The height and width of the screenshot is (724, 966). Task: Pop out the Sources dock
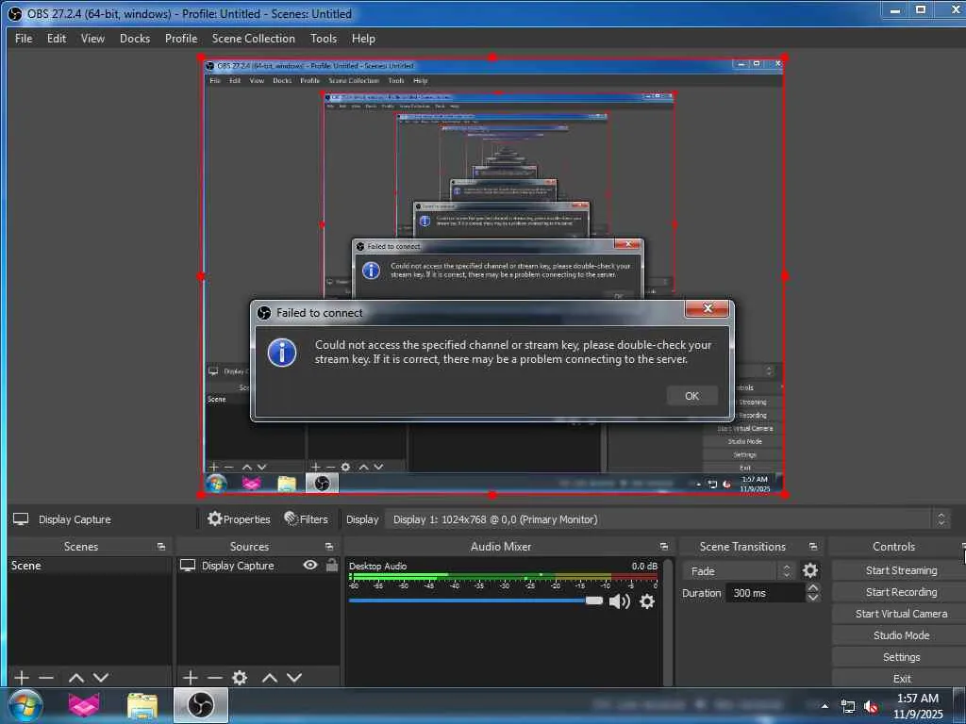point(329,547)
